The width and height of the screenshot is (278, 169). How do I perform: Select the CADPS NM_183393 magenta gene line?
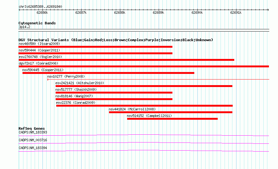144,135
